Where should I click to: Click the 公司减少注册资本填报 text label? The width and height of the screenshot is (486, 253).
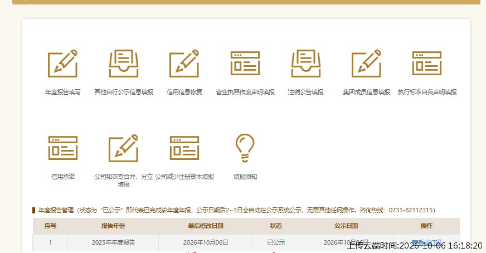click(x=184, y=177)
